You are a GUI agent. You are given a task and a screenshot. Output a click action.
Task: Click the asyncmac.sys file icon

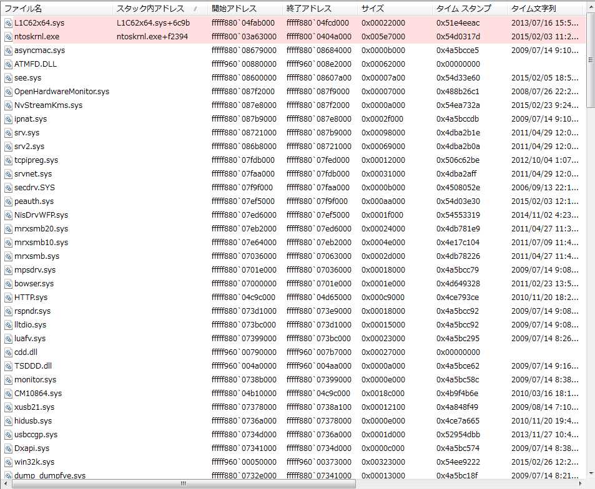pyautogui.click(x=8, y=51)
